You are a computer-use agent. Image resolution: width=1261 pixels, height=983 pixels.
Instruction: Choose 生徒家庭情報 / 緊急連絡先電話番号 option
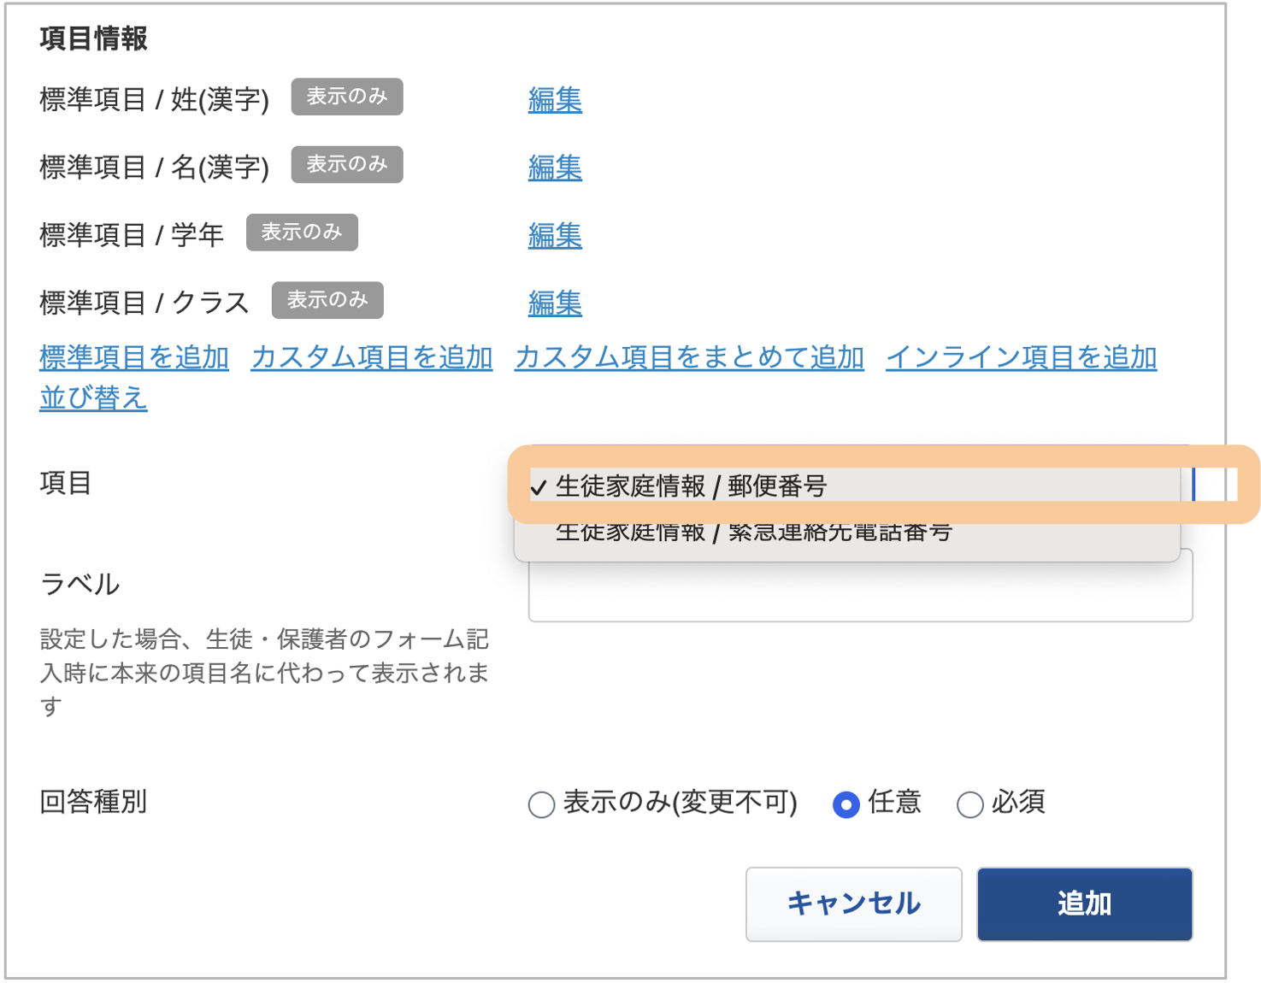pos(846,533)
